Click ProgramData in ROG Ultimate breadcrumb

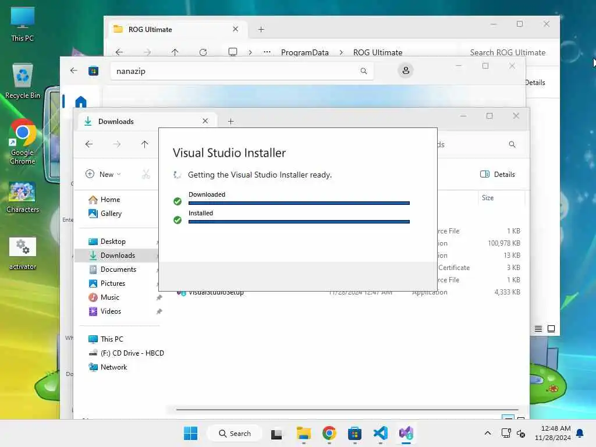coord(305,52)
